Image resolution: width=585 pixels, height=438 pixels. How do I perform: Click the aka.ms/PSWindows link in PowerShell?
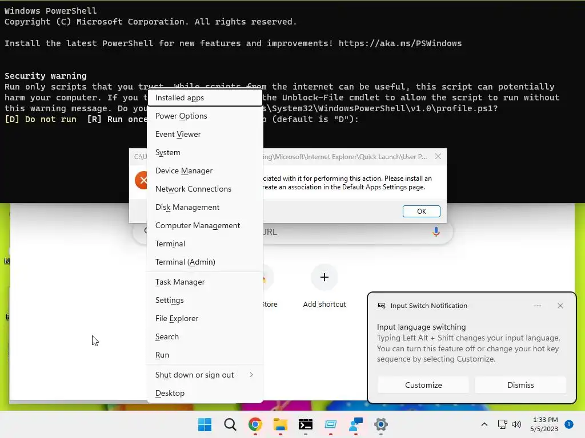[x=400, y=43]
